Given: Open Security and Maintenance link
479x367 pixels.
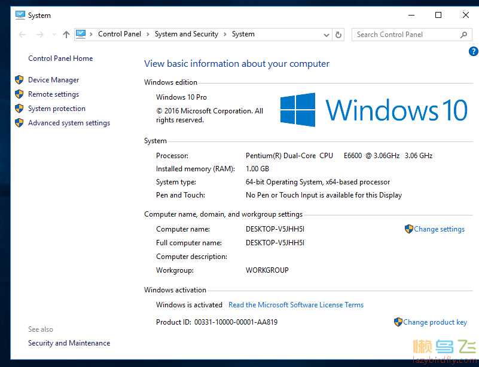Looking at the screenshot, I should tap(69, 343).
